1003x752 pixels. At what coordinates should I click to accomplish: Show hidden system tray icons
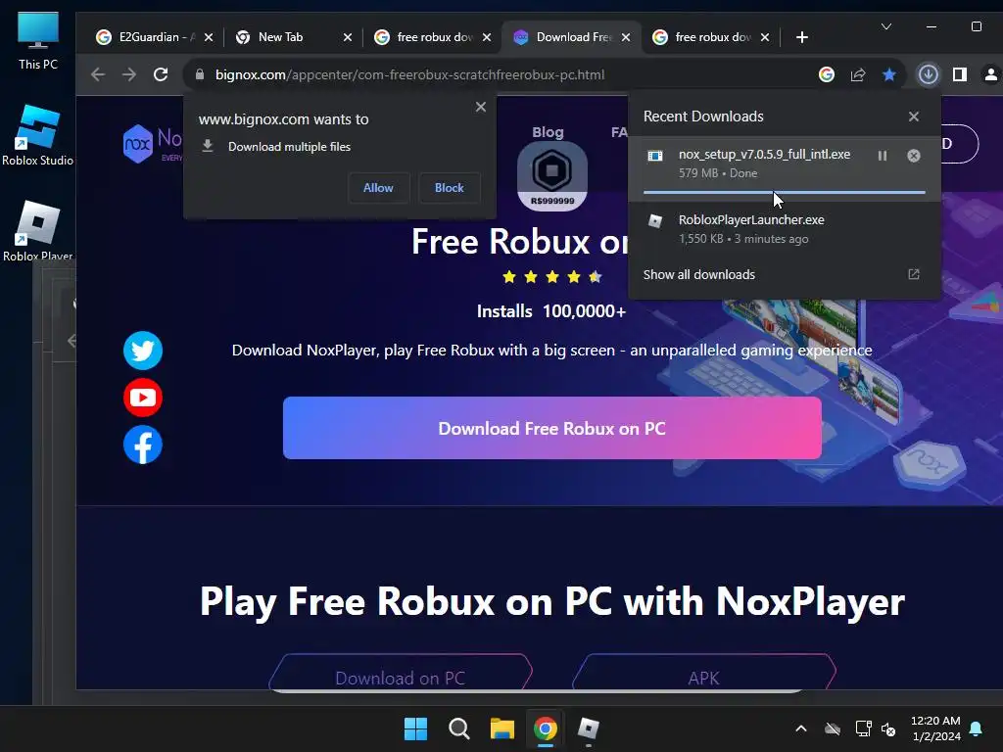point(801,728)
